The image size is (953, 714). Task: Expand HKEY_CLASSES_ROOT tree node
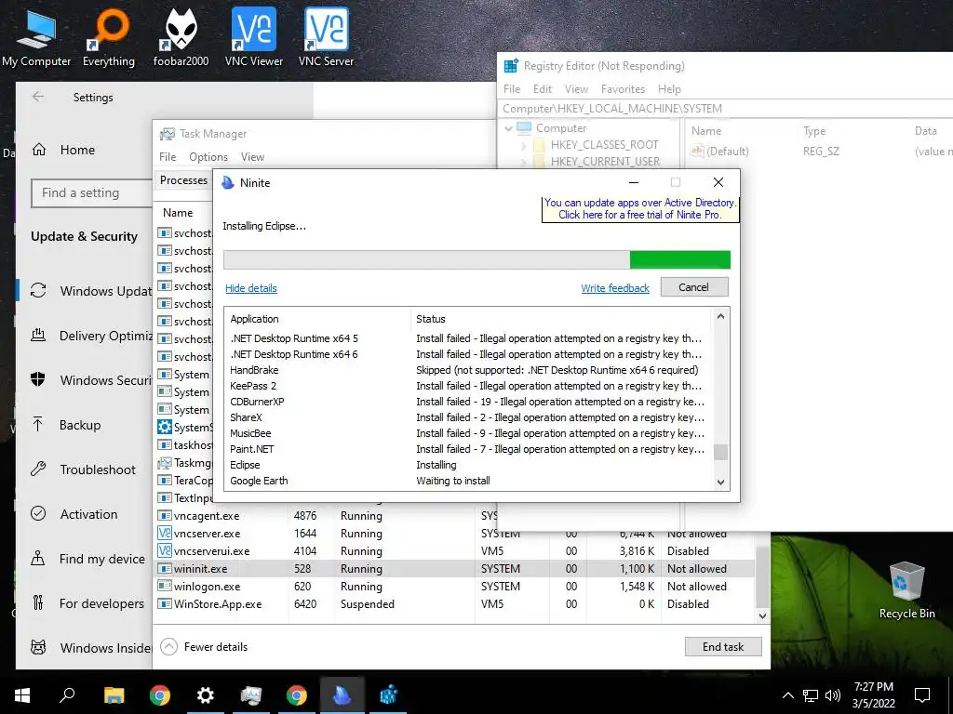pos(524,145)
